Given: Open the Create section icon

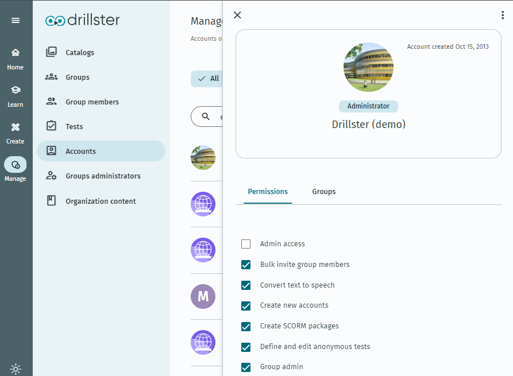Looking at the screenshot, I should click(x=16, y=126).
